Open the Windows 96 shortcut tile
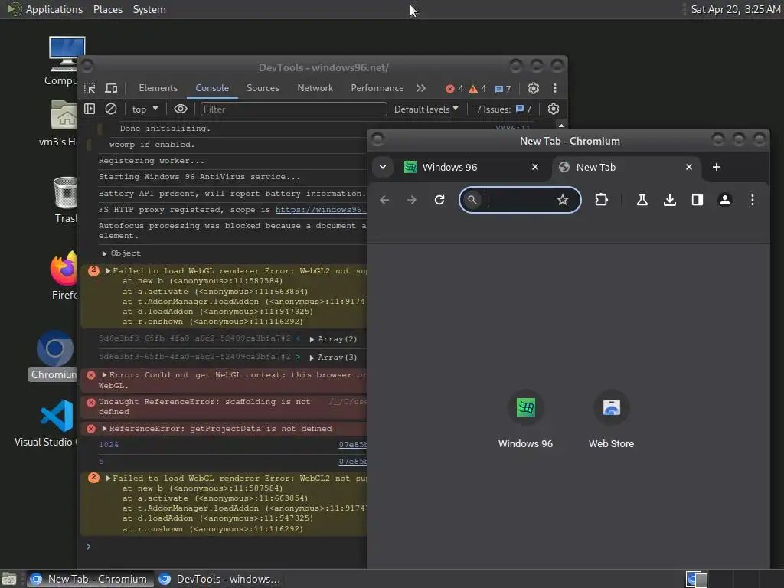This screenshot has width=784, height=588. [525, 420]
